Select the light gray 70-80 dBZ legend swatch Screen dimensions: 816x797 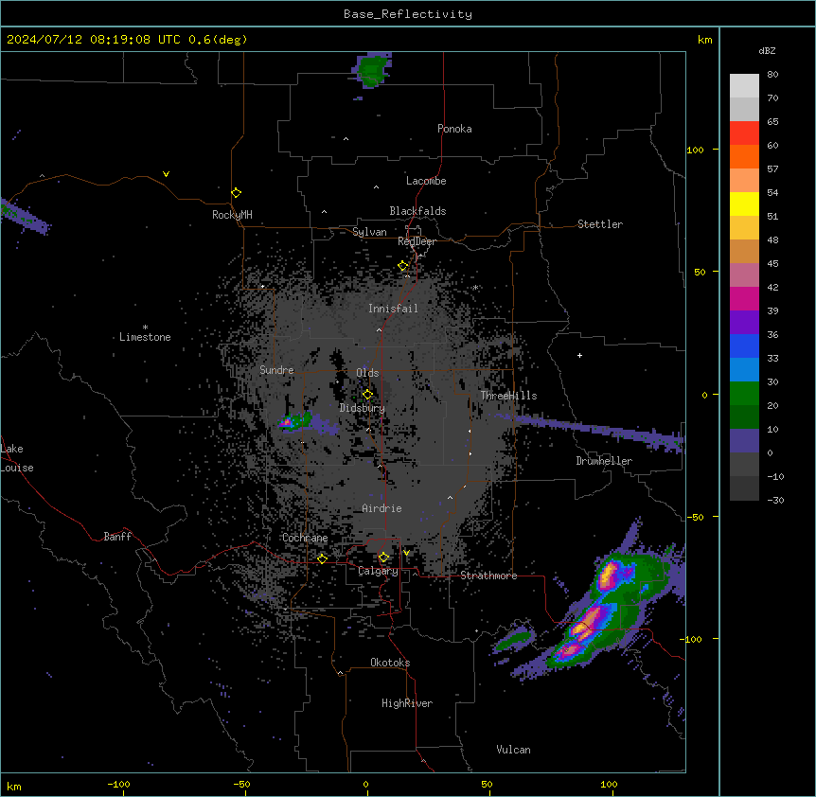744,86
